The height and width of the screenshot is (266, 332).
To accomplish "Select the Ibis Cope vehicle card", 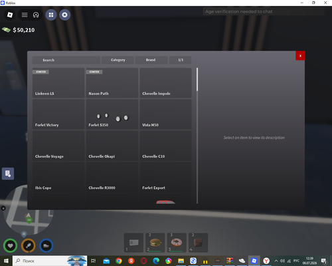I will click(x=58, y=177).
